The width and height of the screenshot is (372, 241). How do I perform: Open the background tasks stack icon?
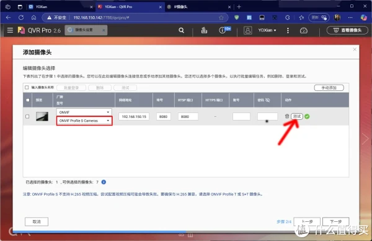(x=204, y=30)
